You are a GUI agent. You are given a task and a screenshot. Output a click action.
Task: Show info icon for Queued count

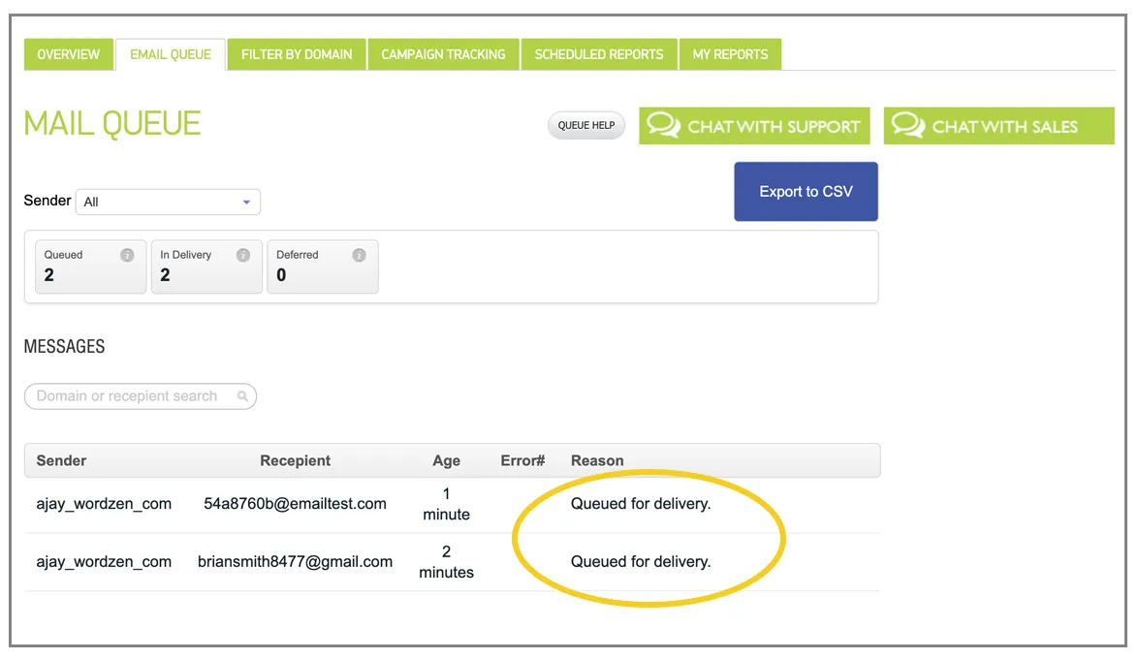click(x=127, y=255)
